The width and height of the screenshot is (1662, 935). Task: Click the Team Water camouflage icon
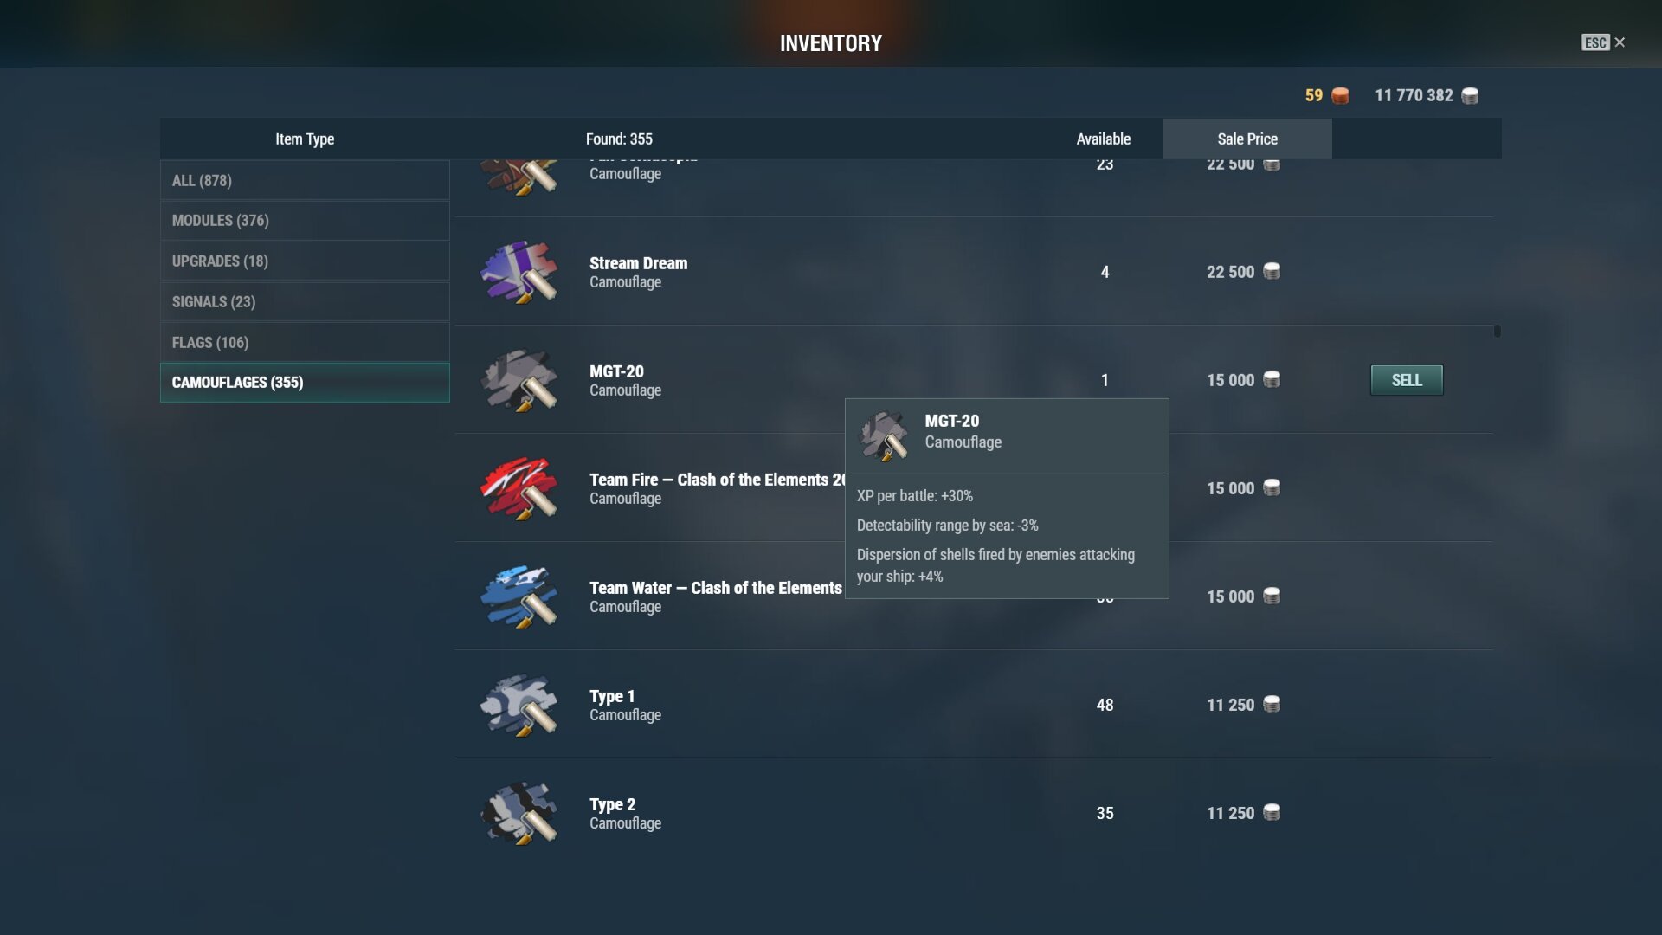coord(519,596)
